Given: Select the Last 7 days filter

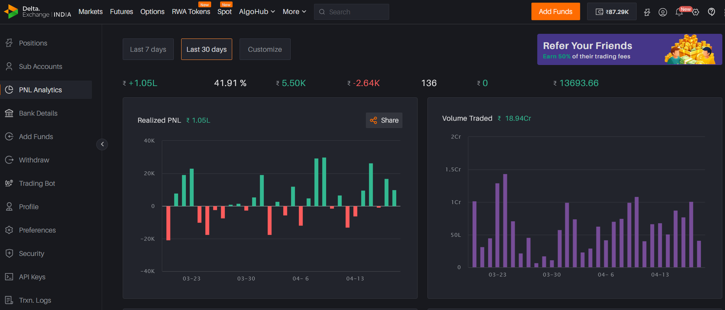Looking at the screenshot, I should point(148,49).
